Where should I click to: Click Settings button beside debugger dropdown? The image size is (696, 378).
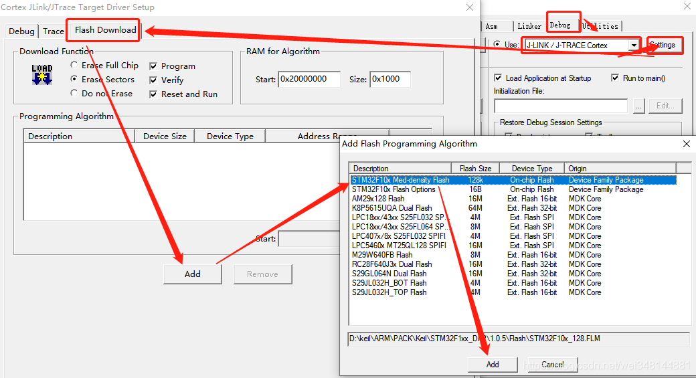click(x=665, y=45)
